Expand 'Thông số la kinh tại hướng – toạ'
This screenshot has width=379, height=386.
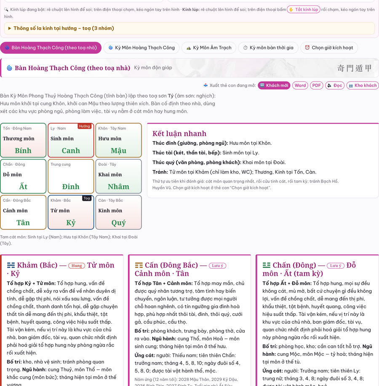point(189,28)
